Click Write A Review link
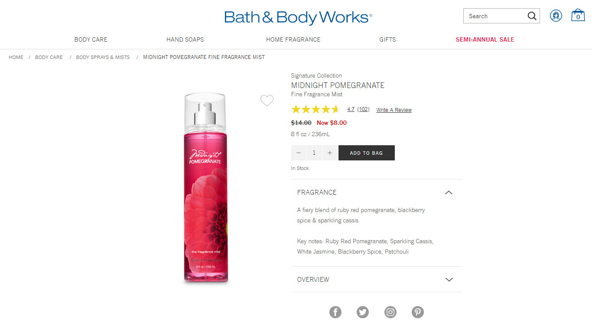This screenshot has width=592, height=323. pyautogui.click(x=394, y=110)
